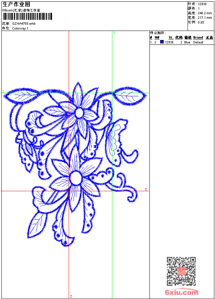
Task: Click the QR code image
Action: [181, 271]
